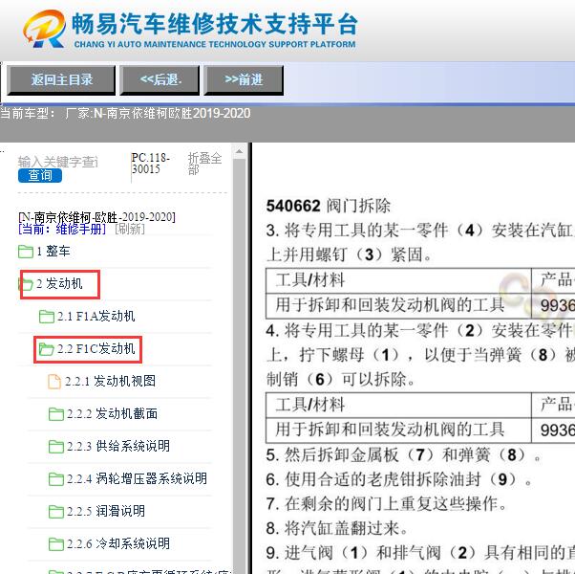Click folder icon of 2.2.4 涡轮增压器系统说明
The width and height of the screenshot is (575, 574).
coord(56,478)
